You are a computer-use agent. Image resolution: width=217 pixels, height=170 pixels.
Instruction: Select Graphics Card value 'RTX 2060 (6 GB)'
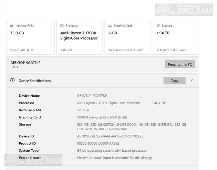pyautogui.click(x=102, y=117)
